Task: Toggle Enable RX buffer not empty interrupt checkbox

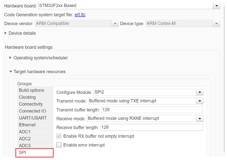Action: (x=59, y=136)
